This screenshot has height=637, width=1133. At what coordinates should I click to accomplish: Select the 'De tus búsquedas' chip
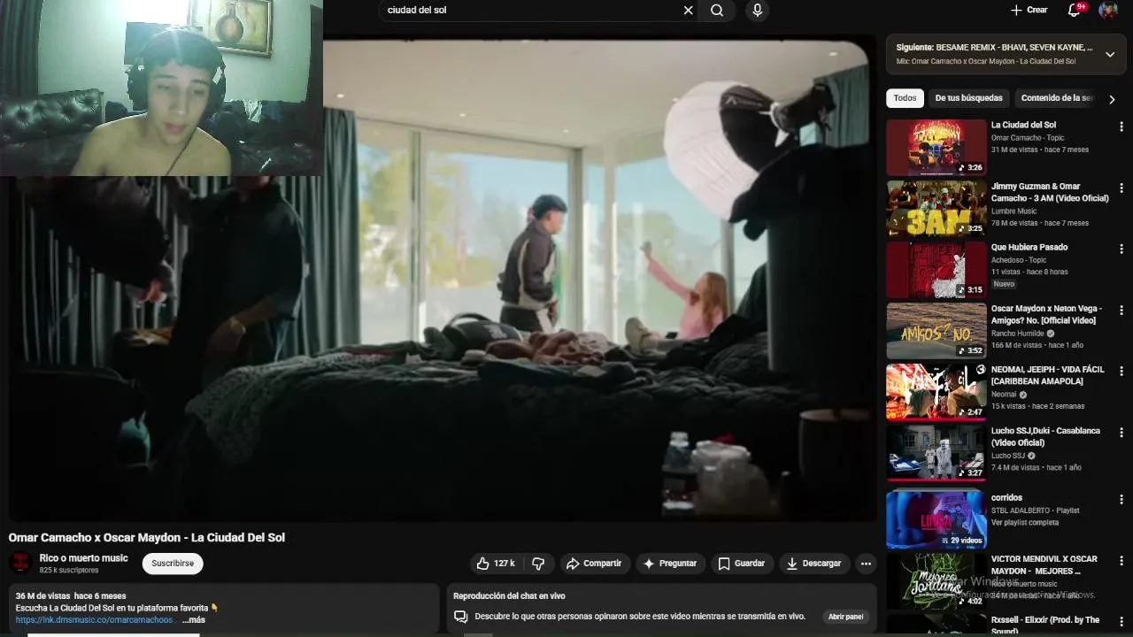(x=968, y=98)
